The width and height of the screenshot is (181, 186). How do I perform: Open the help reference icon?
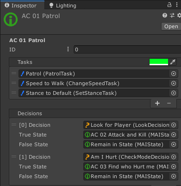click(x=165, y=15)
